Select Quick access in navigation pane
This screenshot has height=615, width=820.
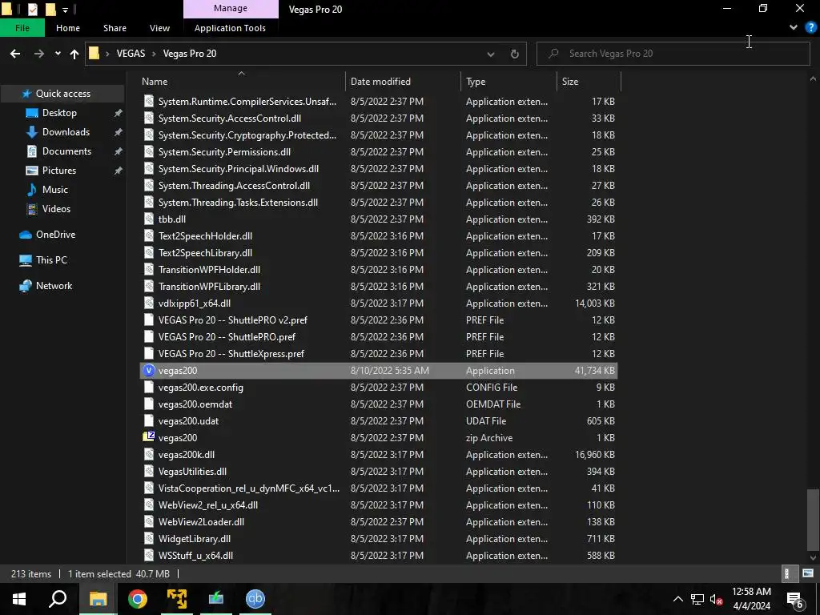pos(62,94)
